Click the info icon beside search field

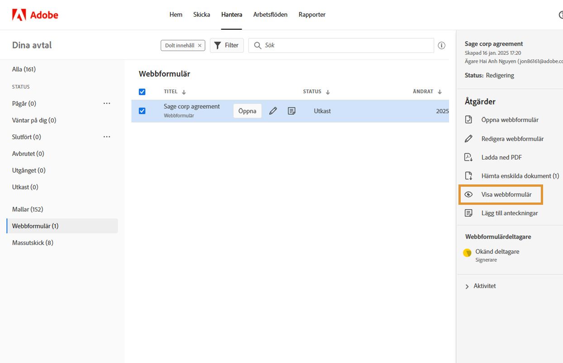pyautogui.click(x=442, y=45)
